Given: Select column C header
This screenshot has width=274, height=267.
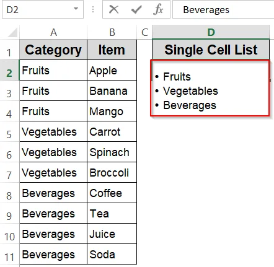Looking at the screenshot, I should point(144,32).
